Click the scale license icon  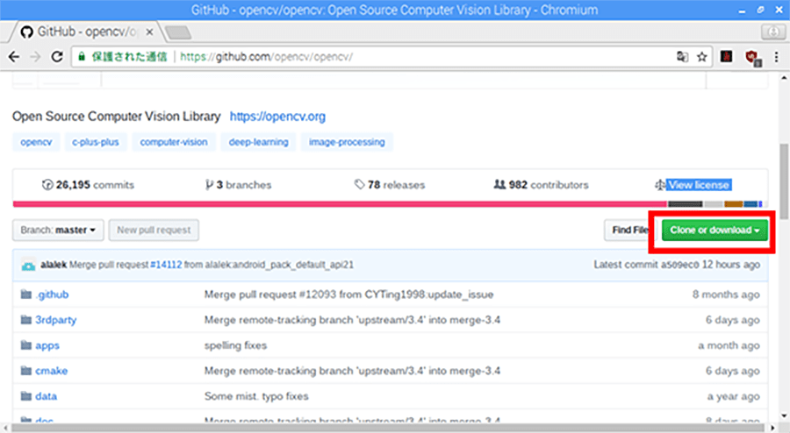click(x=659, y=185)
